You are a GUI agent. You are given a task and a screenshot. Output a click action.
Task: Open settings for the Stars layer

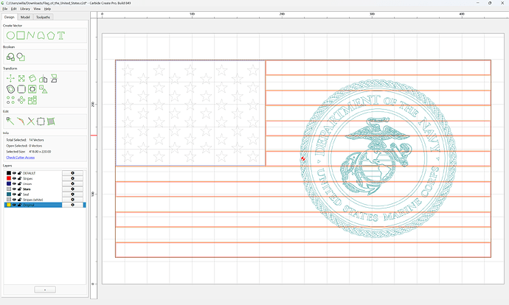pos(72,189)
